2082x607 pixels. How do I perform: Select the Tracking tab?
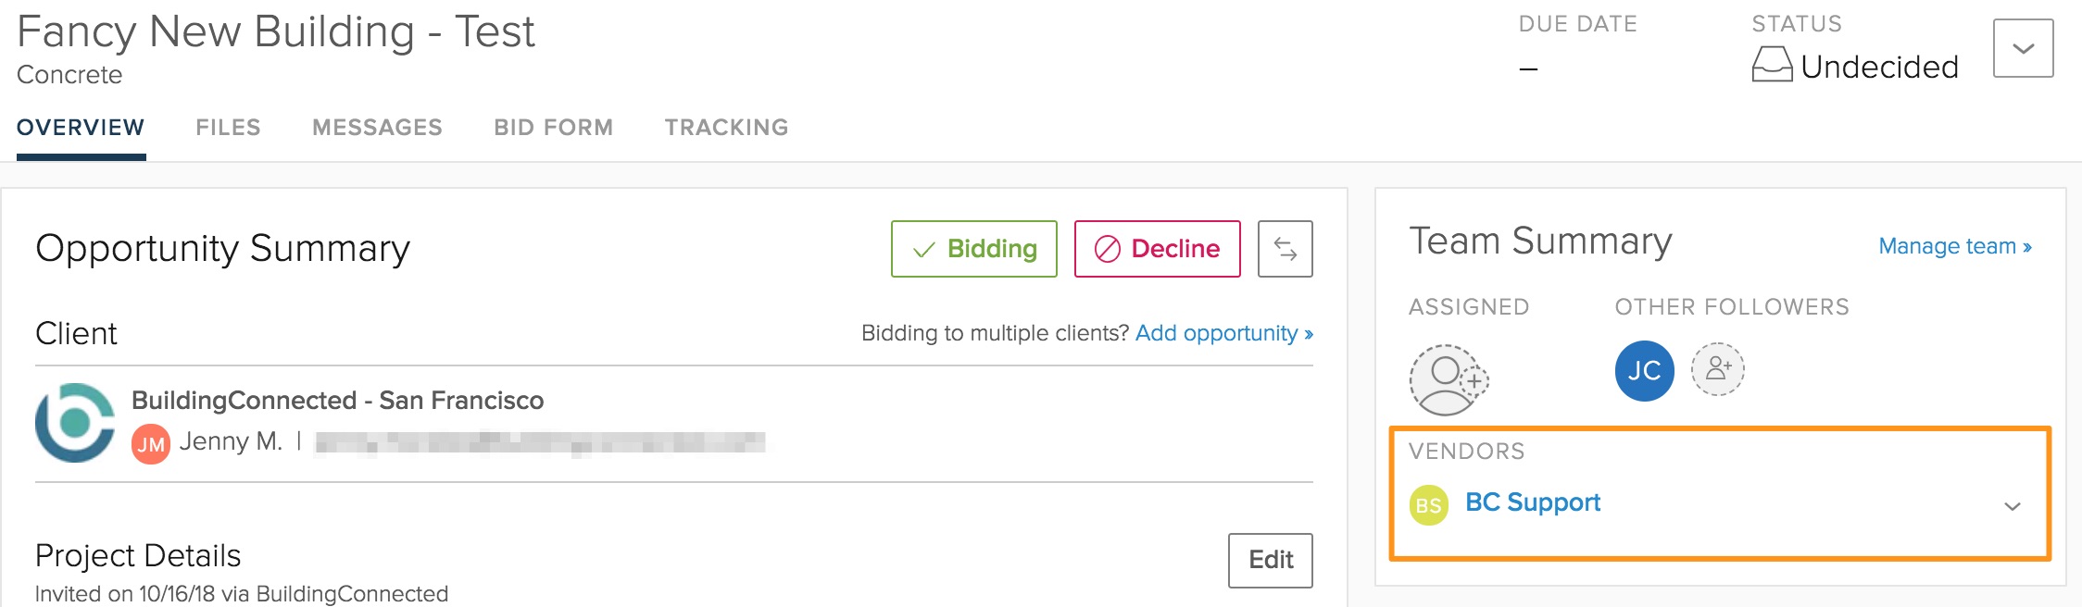tap(726, 128)
